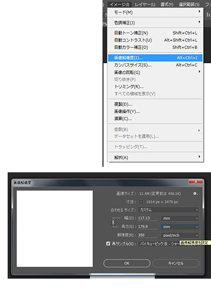Open the 高さ unit mm dropdown
This screenshot has width=211, height=289.
(180, 227)
